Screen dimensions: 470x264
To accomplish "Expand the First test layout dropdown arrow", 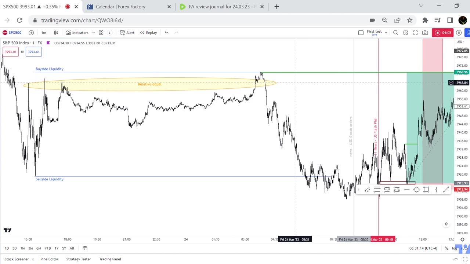I will [386, 33].
